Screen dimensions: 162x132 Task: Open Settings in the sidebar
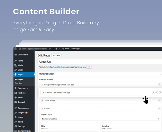pos(22,126)
